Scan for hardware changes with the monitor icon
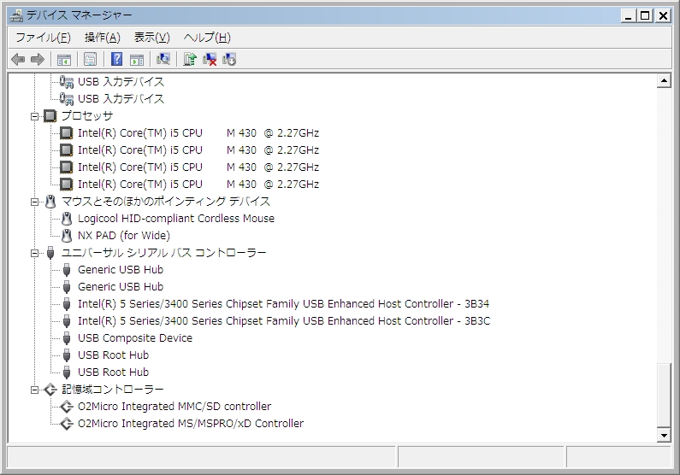The width and height of the screenshot is (680, 475). 163,59
